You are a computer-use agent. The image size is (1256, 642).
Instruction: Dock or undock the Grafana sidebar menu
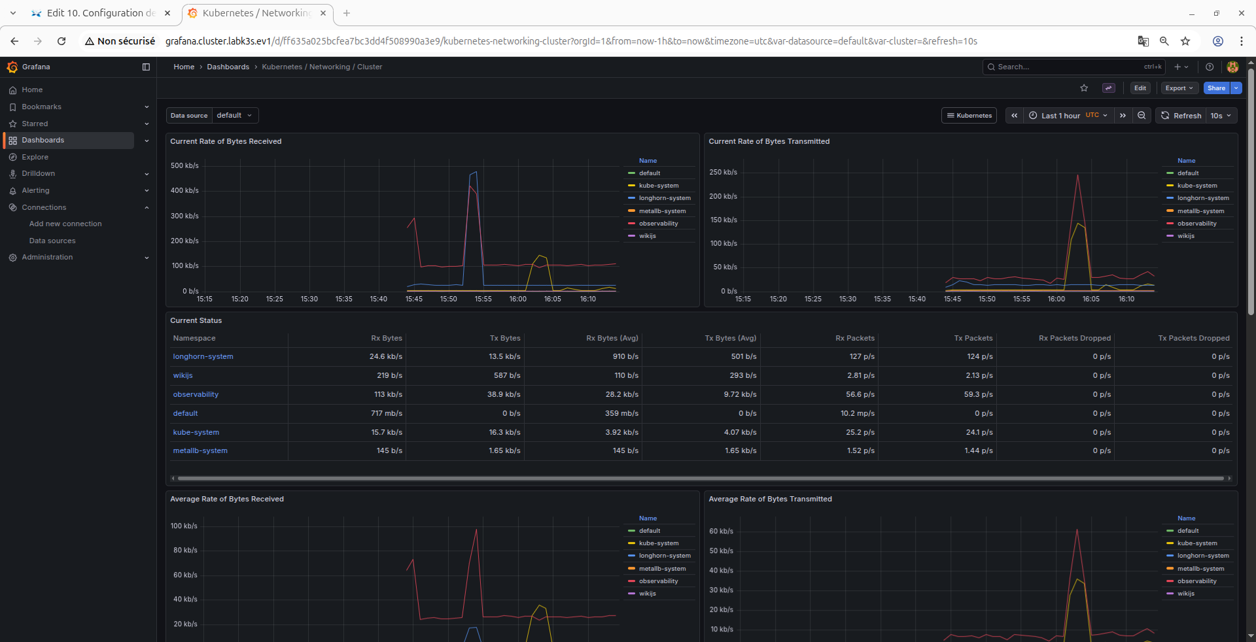coord(146,67)
